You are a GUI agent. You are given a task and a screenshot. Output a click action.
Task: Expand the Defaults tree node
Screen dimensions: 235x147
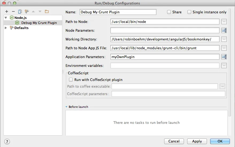pyautogui.click(x=6, y=28)
